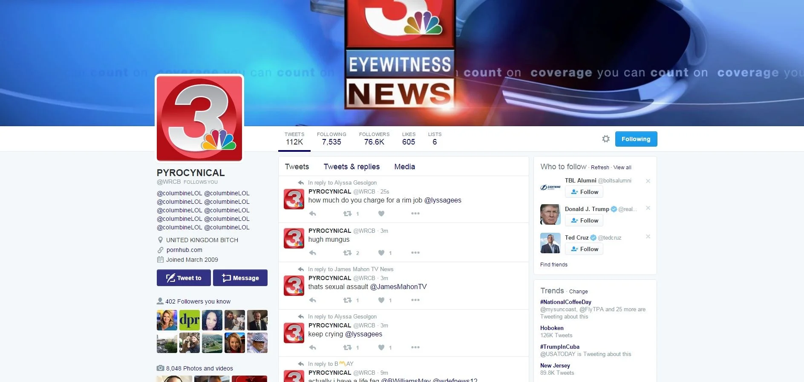
Task: Switch to the Tweets tab
Action: pyautogui.click(x=297, y=167)
